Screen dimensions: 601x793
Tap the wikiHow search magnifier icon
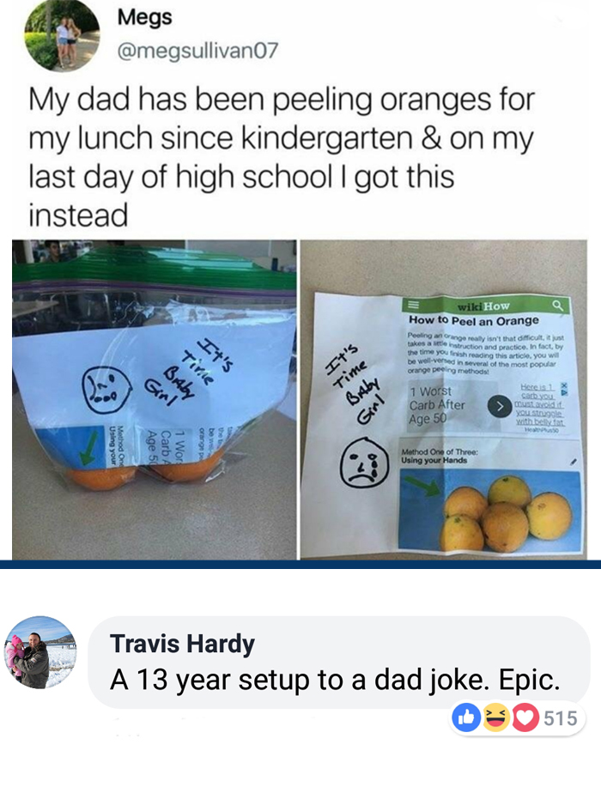coord(557,305)
